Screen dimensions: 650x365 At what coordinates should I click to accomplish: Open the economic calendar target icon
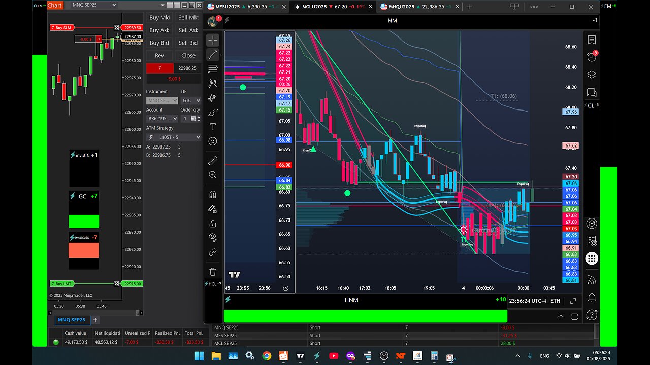[592, 223]
